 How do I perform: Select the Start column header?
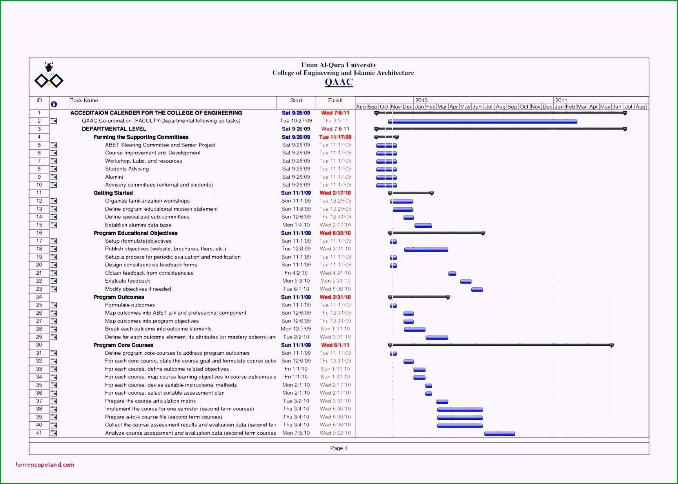coord(296,101)
